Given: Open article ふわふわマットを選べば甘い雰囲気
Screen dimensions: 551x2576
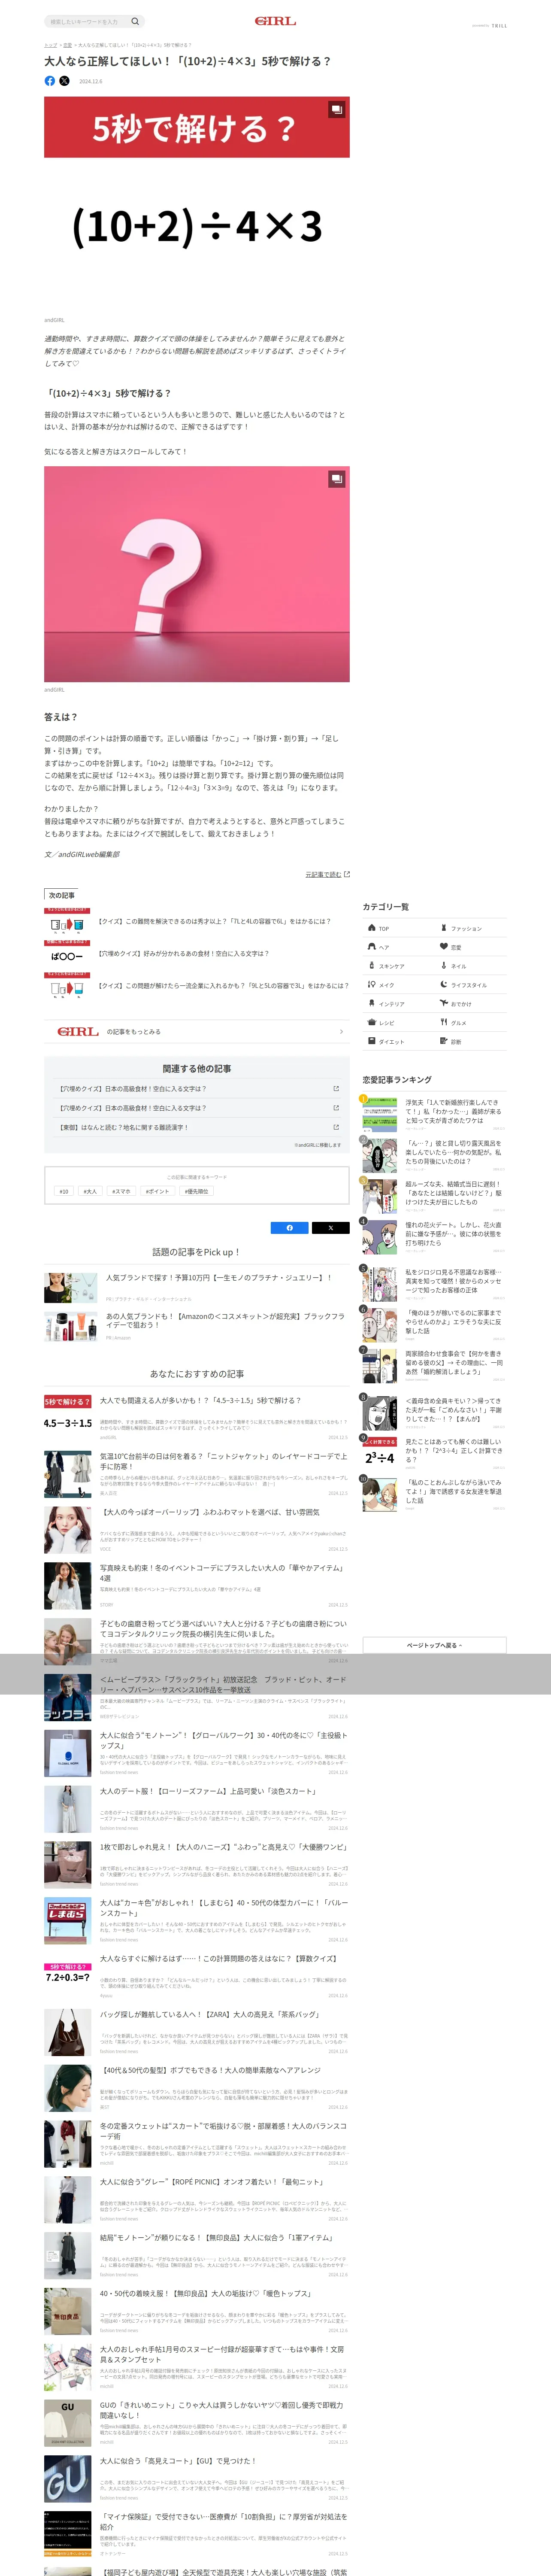Looking at the screenshot, I should [197, 1531].
